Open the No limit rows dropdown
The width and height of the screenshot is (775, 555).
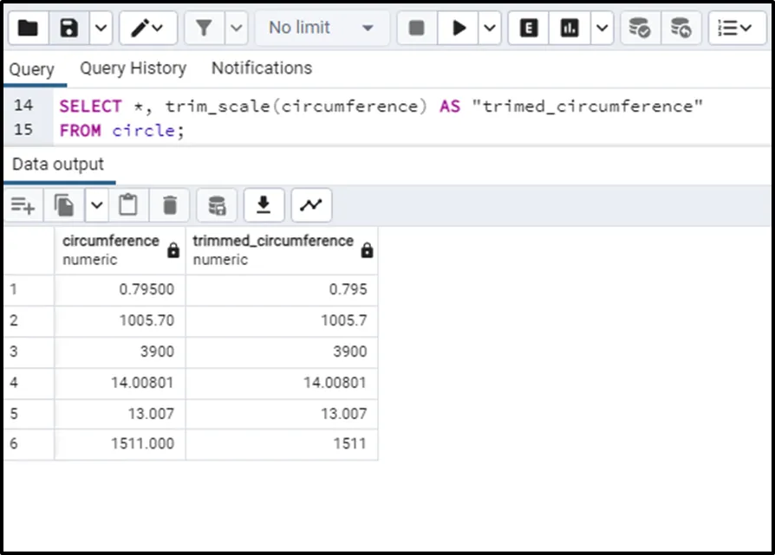coord(321,28)
